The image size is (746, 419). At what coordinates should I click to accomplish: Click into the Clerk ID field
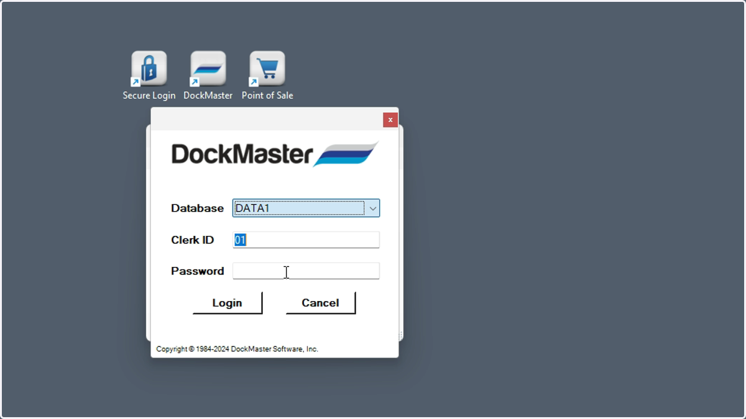(x=306, y=240)
